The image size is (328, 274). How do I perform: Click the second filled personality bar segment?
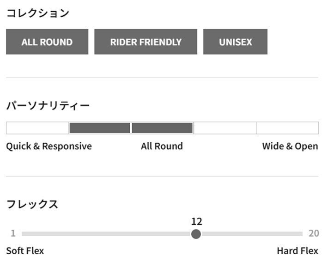100,128
